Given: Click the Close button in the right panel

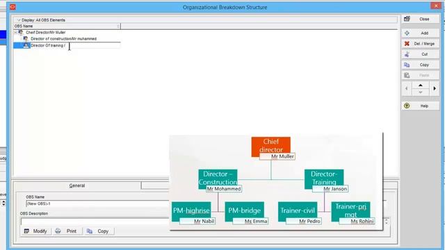Looking at the screenshot, I should click(420, 19).
